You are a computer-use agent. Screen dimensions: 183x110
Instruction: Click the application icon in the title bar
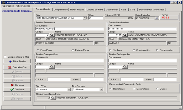[3, 3]
